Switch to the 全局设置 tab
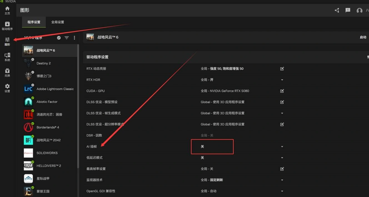369x197 pixels. coord(58,22)
